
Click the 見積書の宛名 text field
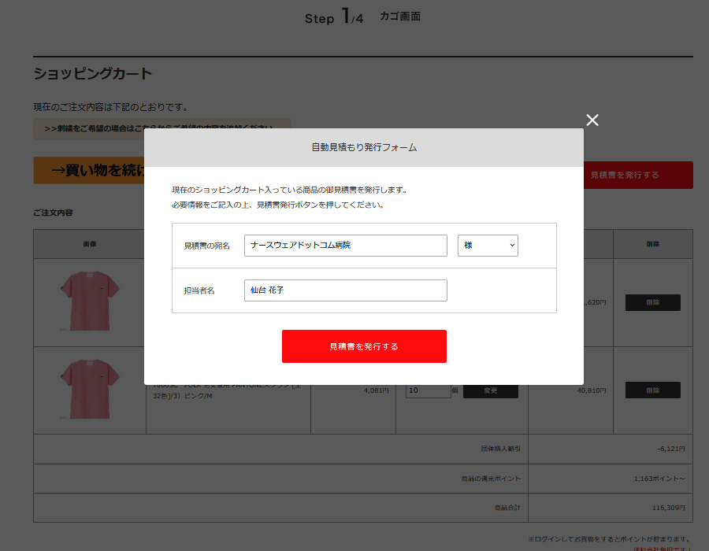346,246
